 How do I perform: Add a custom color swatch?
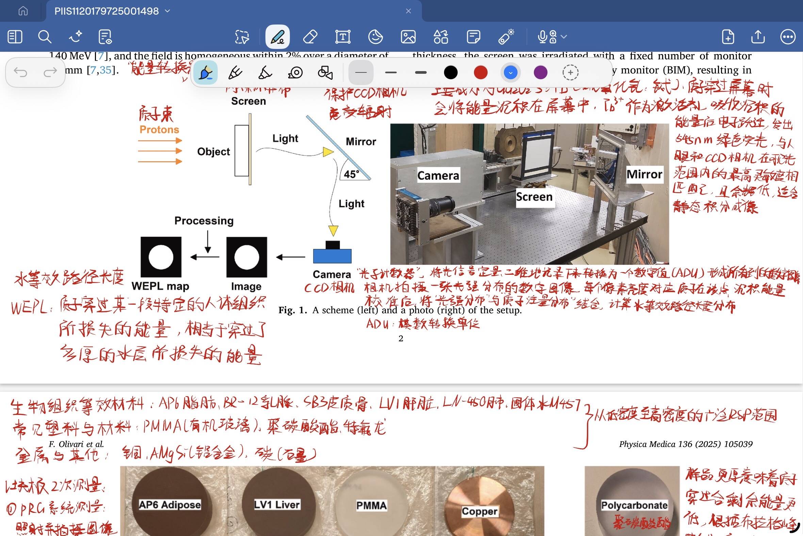coord(570,72)
